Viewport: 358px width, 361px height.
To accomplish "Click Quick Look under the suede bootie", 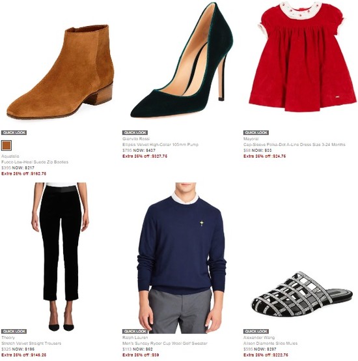I will coord(14,133).
